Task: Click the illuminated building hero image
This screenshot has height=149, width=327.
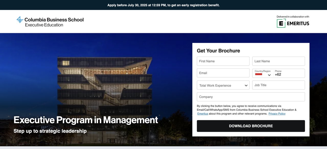Action: pyautogui.click(x=104, y=84)
